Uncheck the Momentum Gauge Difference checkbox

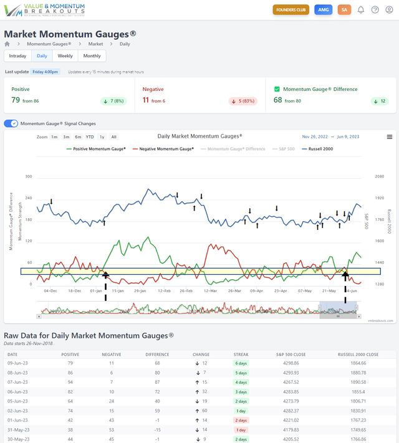tap(277, 89)
